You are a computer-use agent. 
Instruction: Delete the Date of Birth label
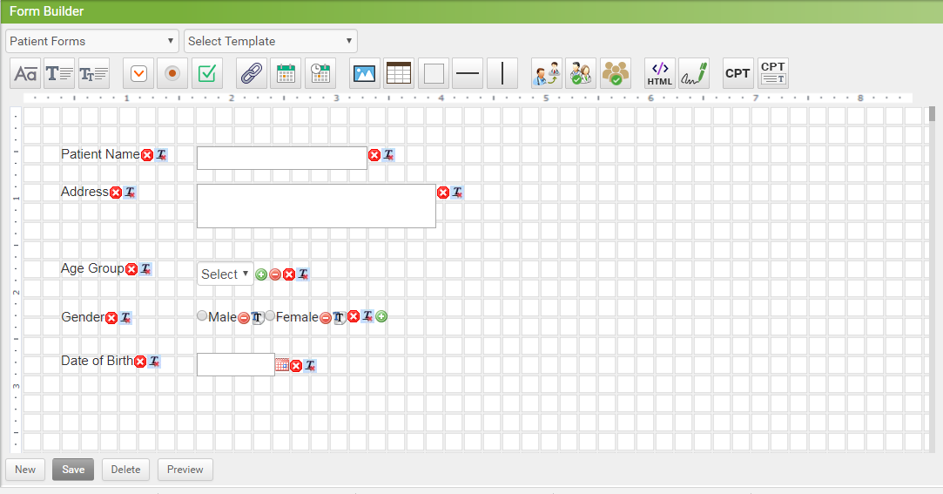[140, 362]
